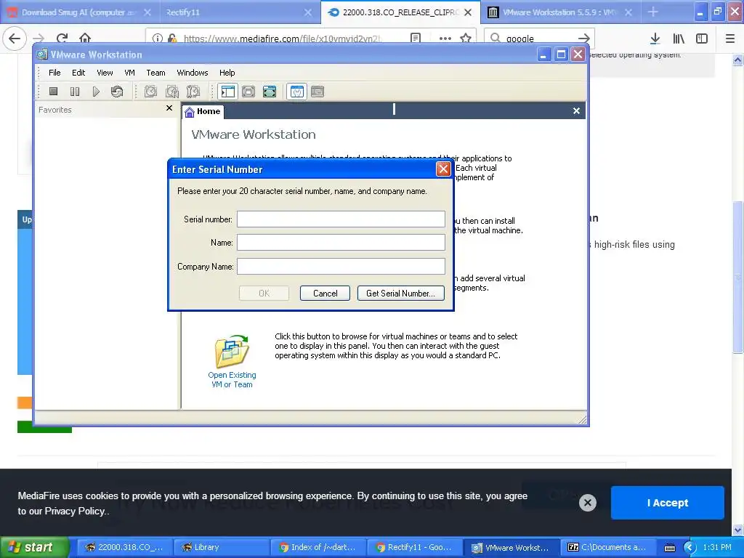Toggle the Favorites sidebar view icon

click(227, 91)
